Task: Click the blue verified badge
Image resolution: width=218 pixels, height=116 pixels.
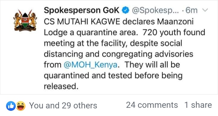Action: pyautogui.click(x=126, y=11)
